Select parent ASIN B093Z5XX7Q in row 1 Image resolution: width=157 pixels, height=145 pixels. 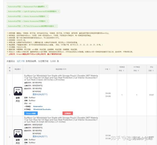click(x=37, y=86)
